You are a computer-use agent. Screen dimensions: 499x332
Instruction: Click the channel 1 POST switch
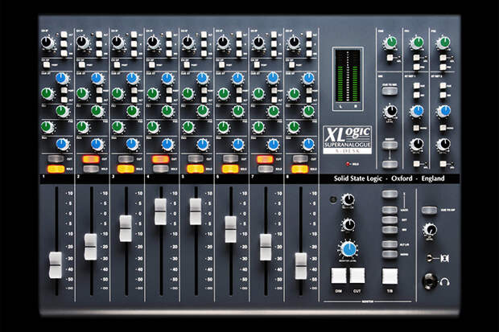point(47,65)
